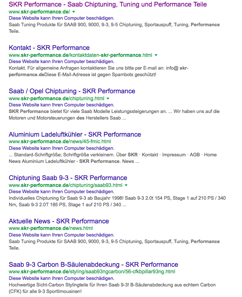Click the green styling/saab93ngcarbon URL text
Viewport: 242px width, 297px height.
tap(92, 272)
